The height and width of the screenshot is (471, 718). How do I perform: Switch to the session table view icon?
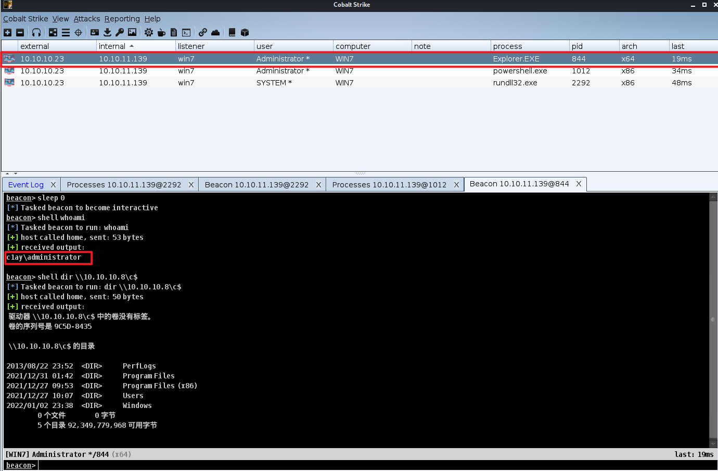pyautogui.click(x=66, y=32)
